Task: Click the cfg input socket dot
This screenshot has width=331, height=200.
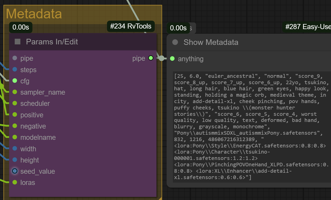Action: point(15,81)
